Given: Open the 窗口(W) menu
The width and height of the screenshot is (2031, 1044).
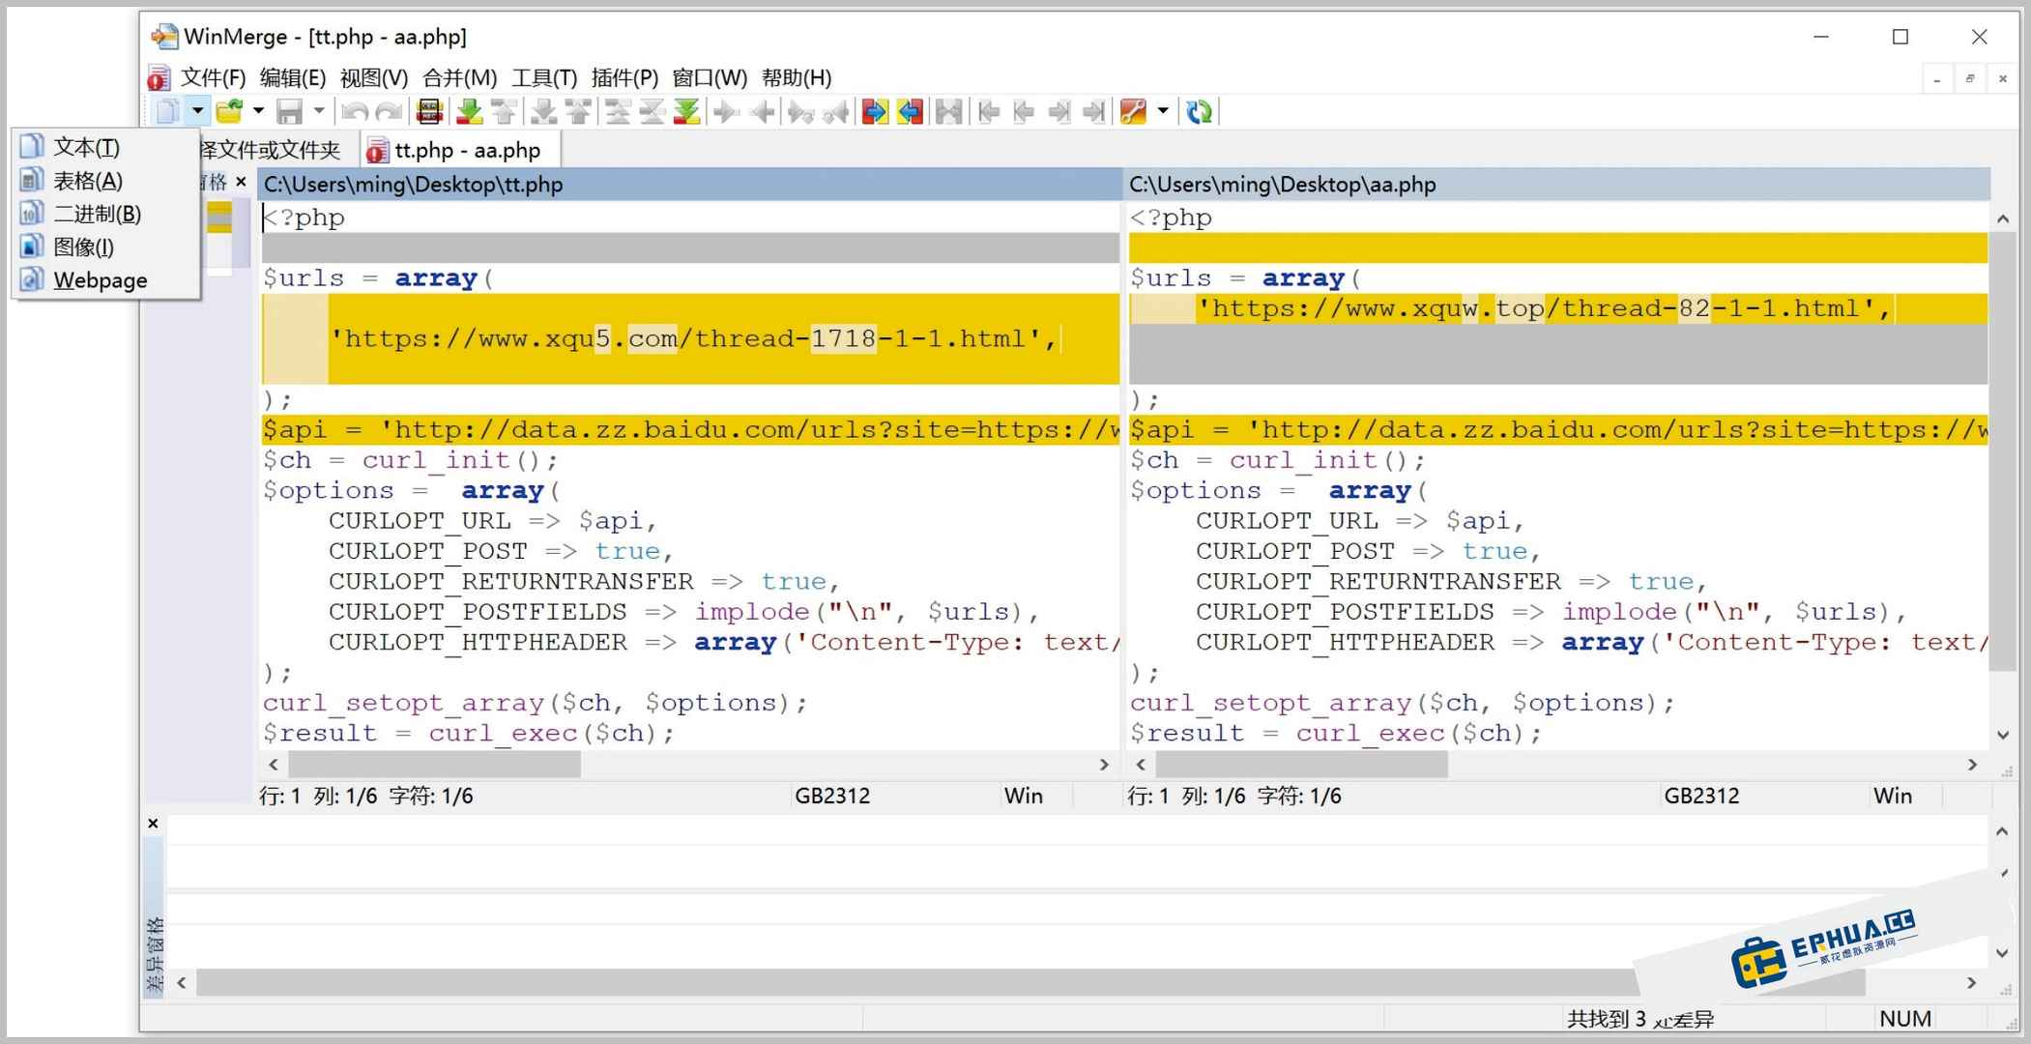Looking at the screenshot, I should (710, 77).
